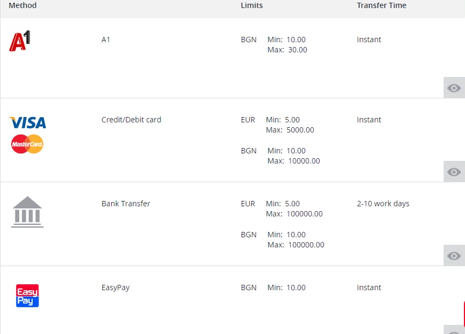This screenshot has width=465, height=334.
Task: Click the 2-10 work days transfer time
Action: tap(383, 204)
